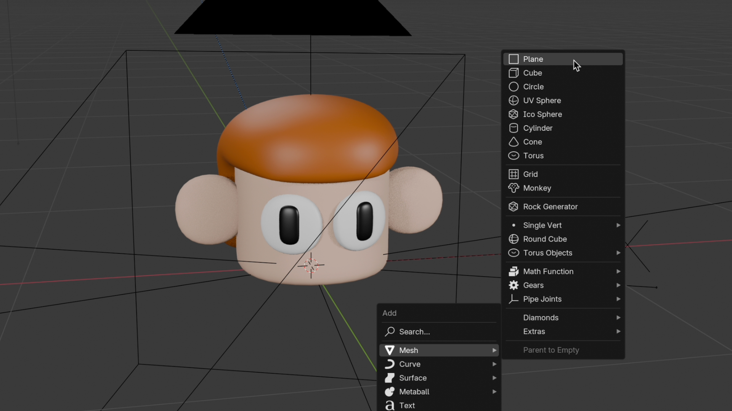
Task: Click the Search field in Add menu
Action: [439, 331]
